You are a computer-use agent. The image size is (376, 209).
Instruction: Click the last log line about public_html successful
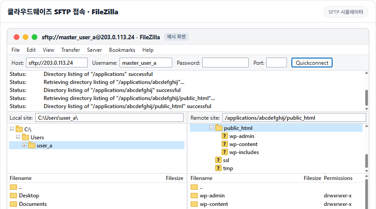pyautogui.click(x=127, y=106)
